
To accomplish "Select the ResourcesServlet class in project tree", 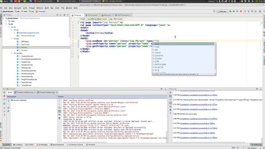I will (28, 36).
